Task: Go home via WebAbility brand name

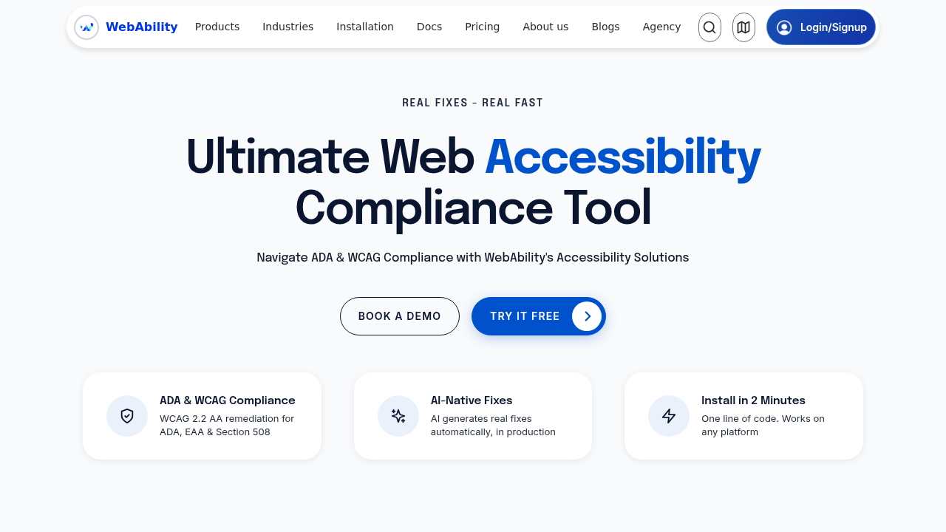Action: click(x=142, y=27)
